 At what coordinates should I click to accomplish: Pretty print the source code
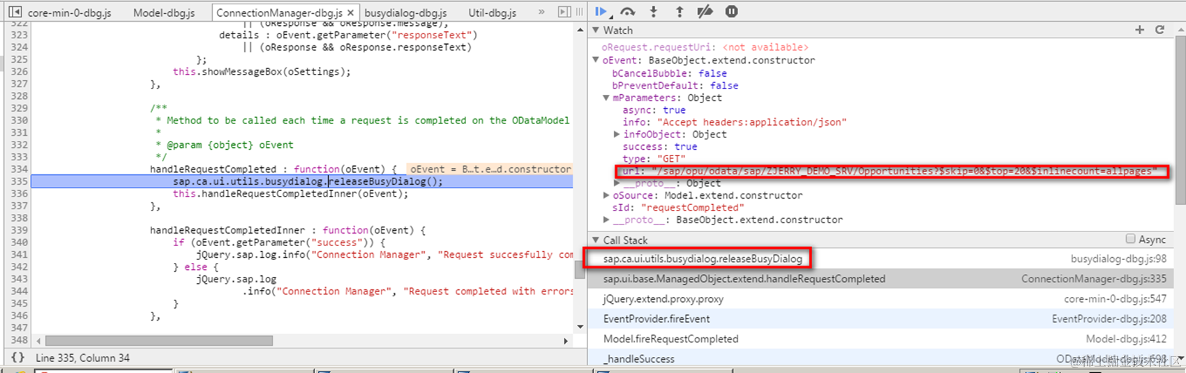[x=17, y=358]
